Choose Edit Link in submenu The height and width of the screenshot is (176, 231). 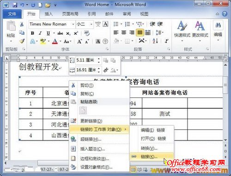(x=152, y=130)
